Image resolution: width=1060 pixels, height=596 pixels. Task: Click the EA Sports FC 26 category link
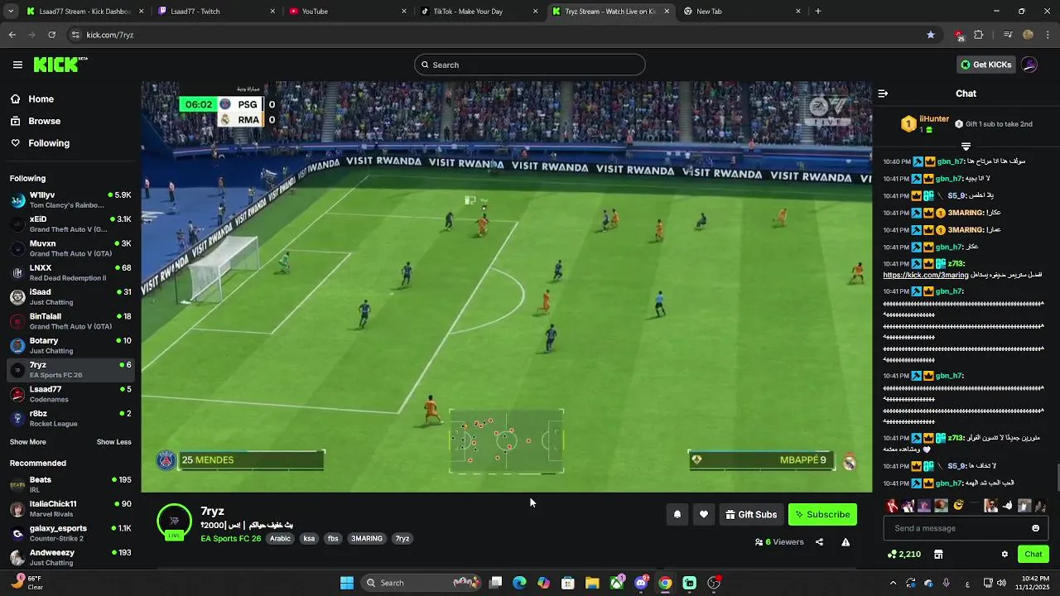coord(230,539)
